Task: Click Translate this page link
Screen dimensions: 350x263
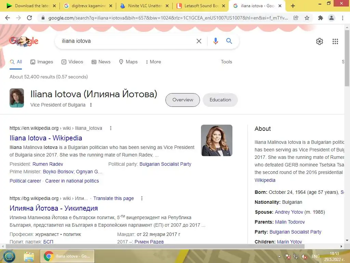Action: (113, 198)
